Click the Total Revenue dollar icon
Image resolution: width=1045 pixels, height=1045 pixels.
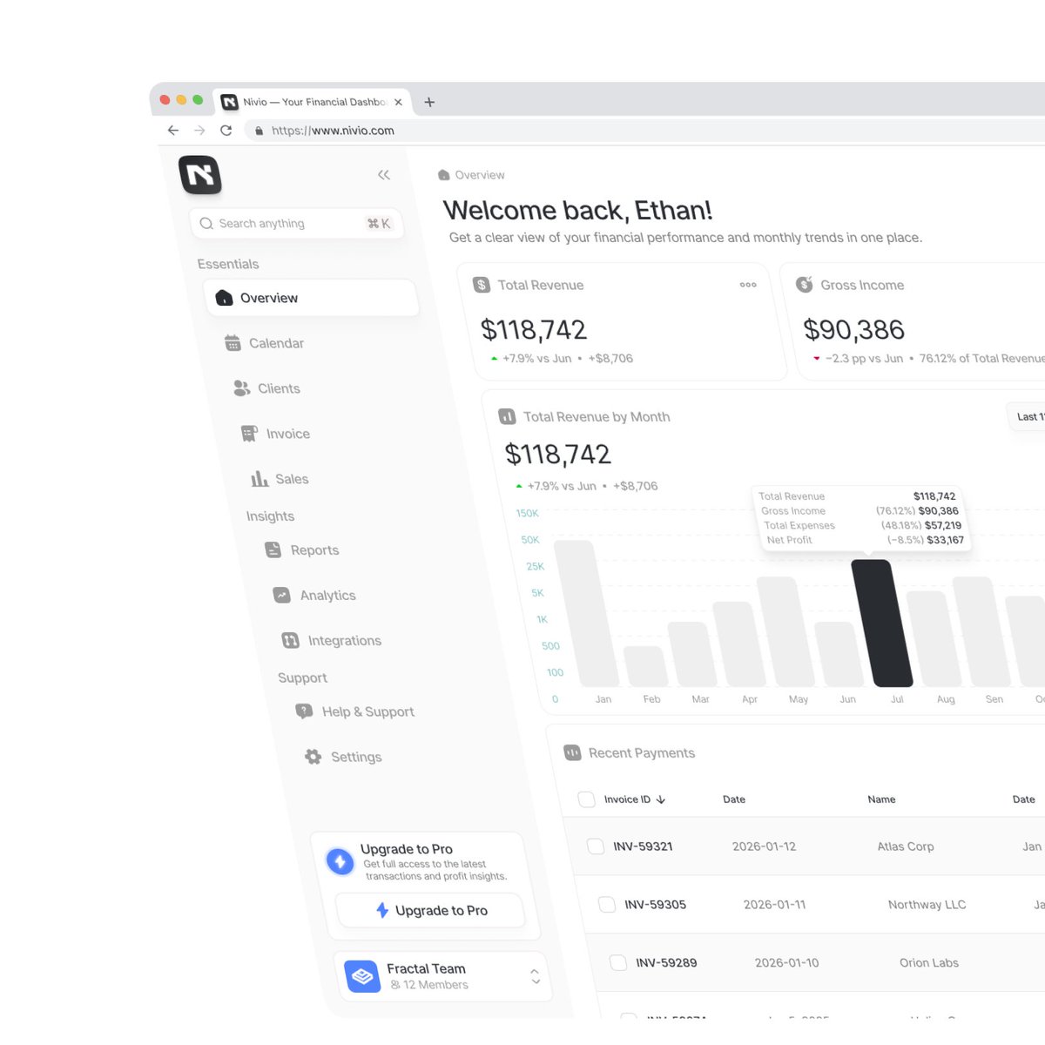pyautogui.click(x=482, y=285)
